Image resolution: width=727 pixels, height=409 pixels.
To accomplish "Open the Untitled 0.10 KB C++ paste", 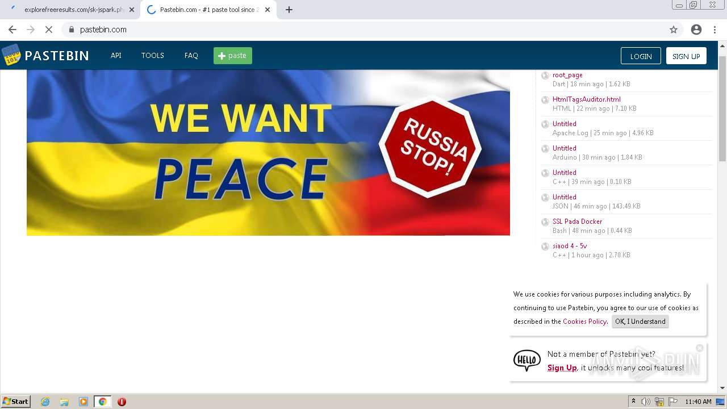I will [565, 173].
